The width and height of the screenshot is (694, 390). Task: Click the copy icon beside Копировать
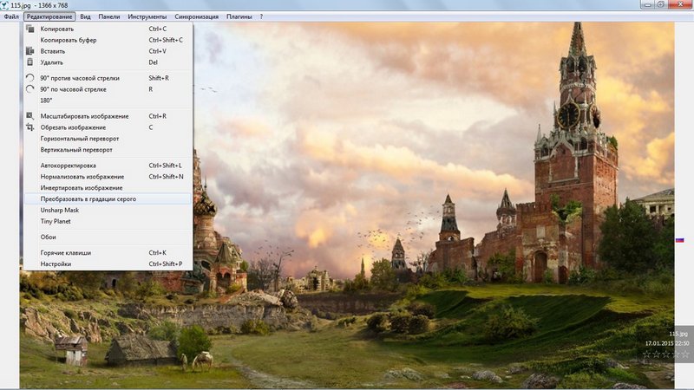pyautogui.click(x=30, y=29)
